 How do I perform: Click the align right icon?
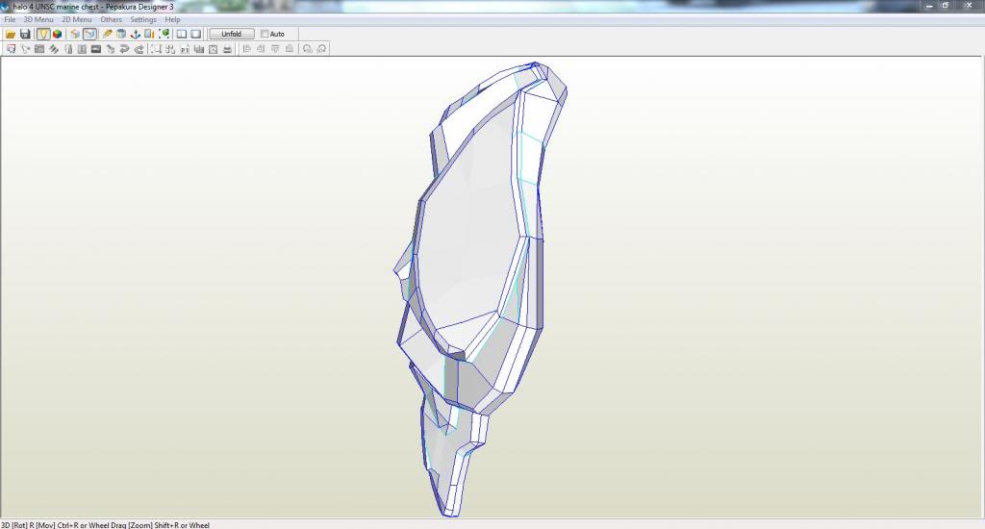[x=261, y=49]
